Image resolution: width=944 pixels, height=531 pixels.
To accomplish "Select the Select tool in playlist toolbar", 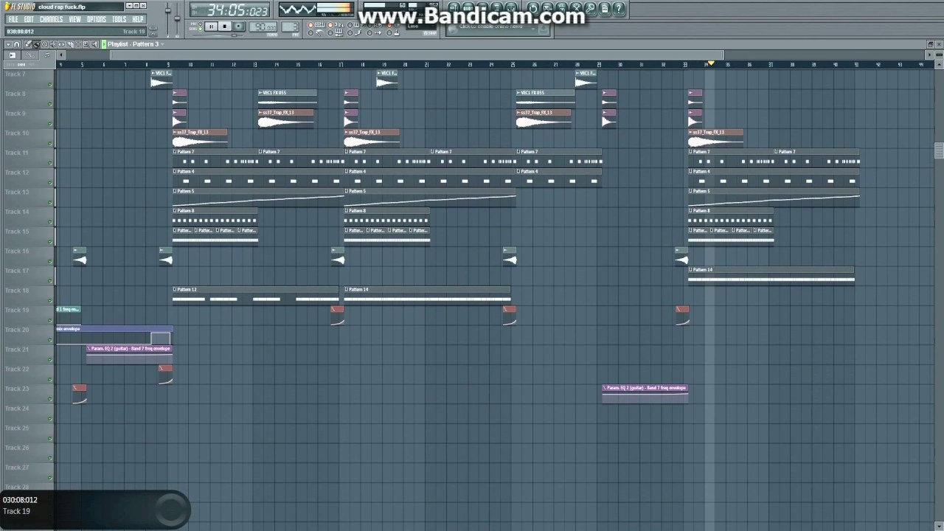I will click(x=78, y=44).
